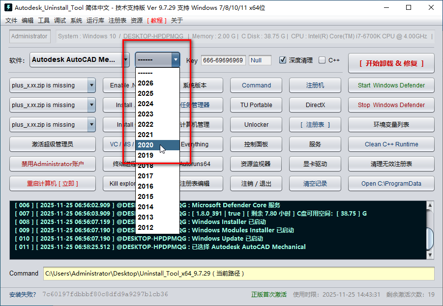Viewport: 443px width, 306px height.
Task: Click 重启计算机 [ 立即 ] button
Action: [x=53, y=184]
